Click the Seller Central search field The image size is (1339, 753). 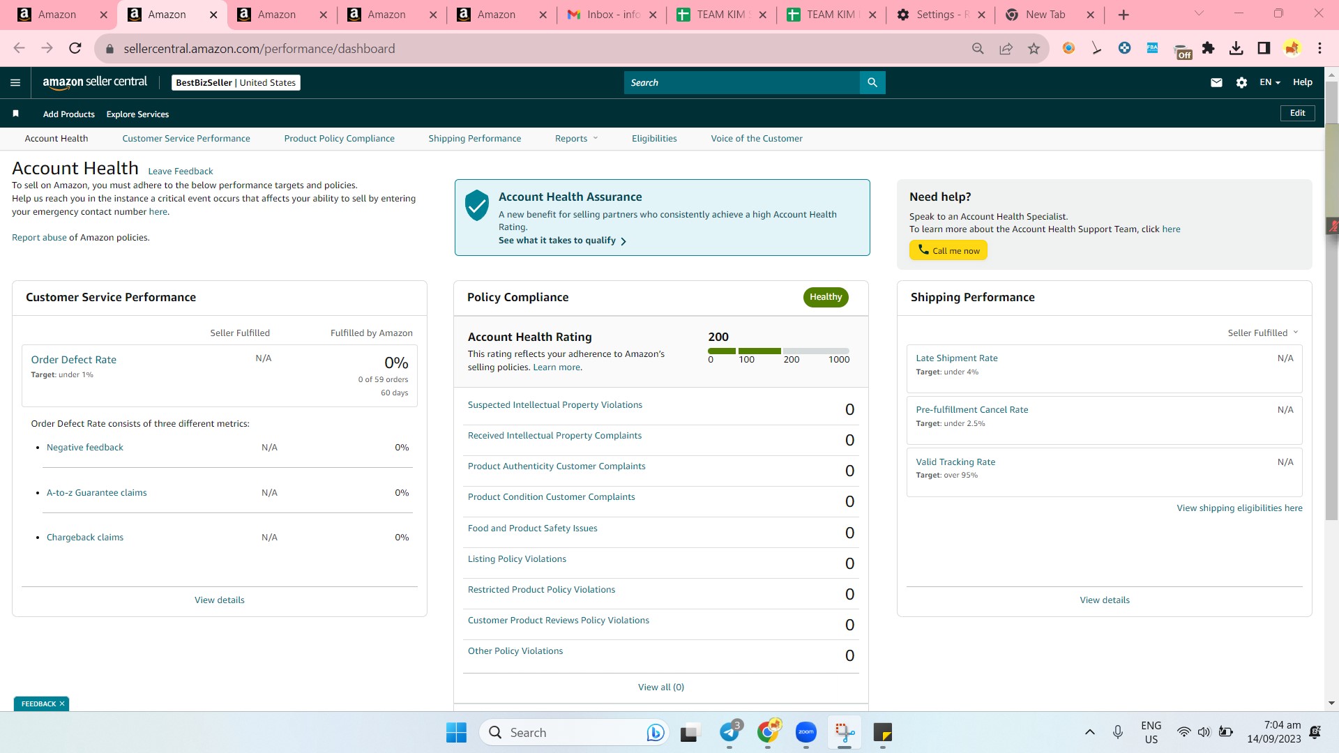click(x=742, y=82)
